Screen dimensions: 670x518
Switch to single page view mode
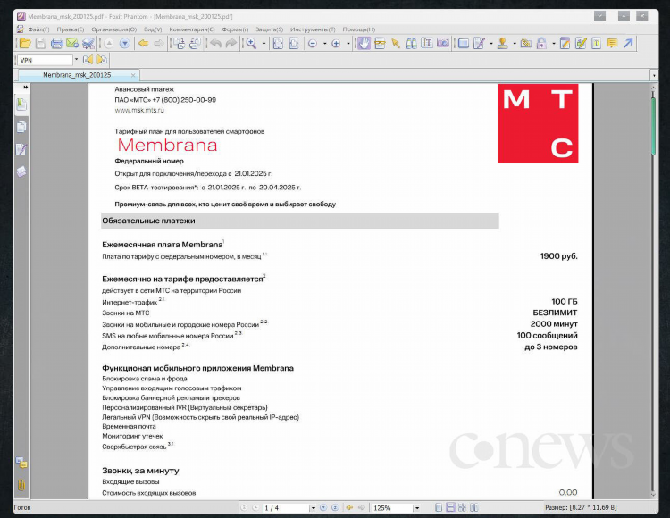439,507
